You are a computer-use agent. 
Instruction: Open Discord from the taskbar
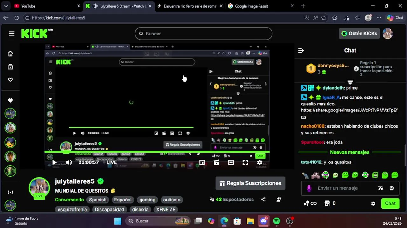[x=264, y=221]
